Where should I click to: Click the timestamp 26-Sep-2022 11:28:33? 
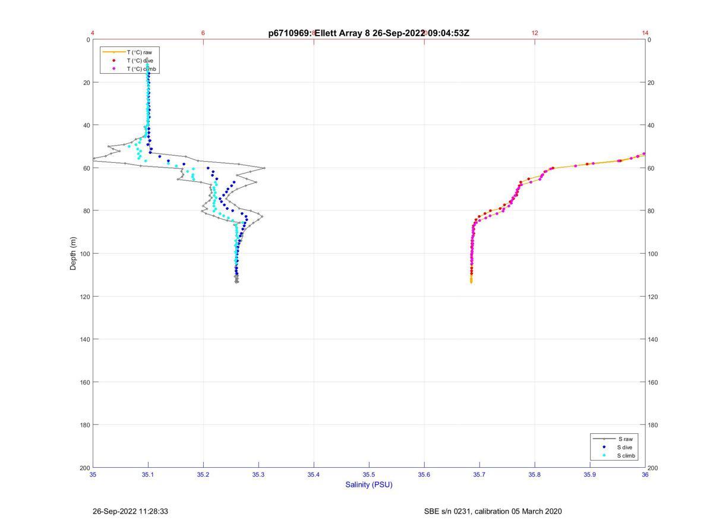[131, 511]
